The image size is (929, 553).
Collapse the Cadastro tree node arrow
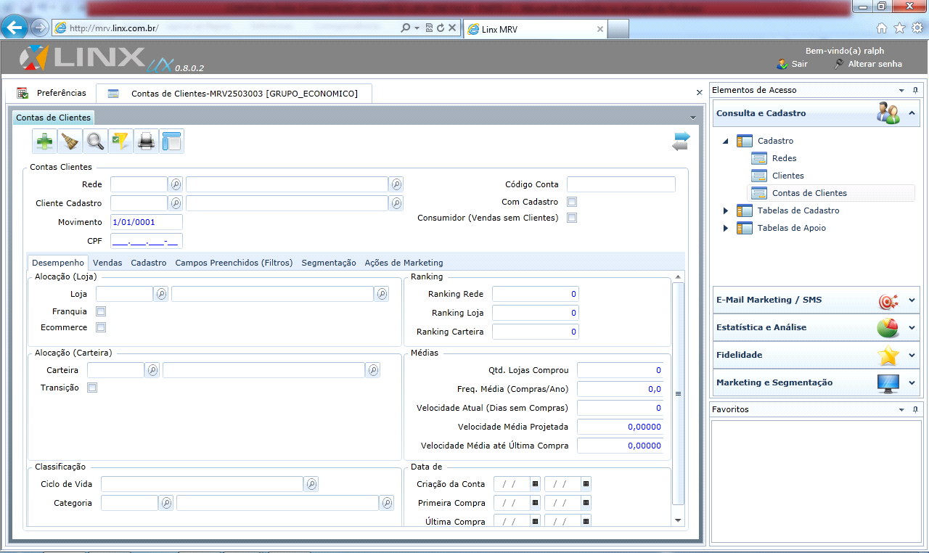coord(725,141)
